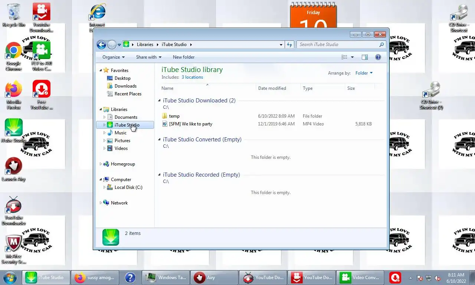Viewport: 475px width, 285px height.
Task: Click the Windows Start button
Action: (x=10, y=277)
